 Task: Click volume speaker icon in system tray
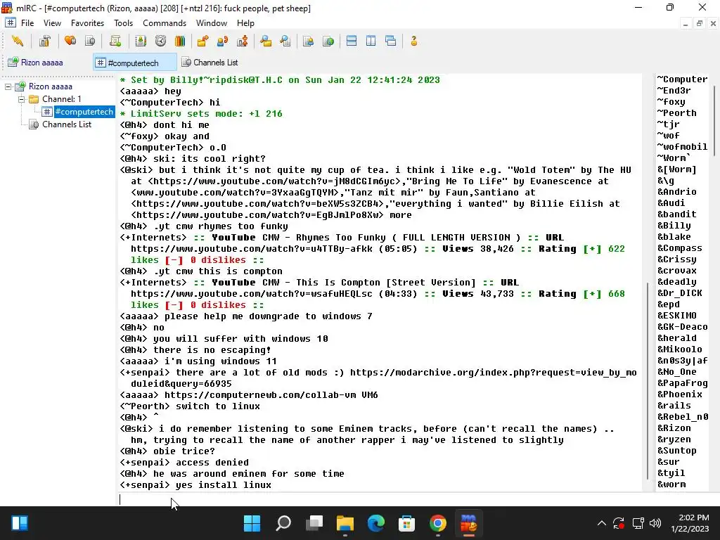click(x=655, y=523)
